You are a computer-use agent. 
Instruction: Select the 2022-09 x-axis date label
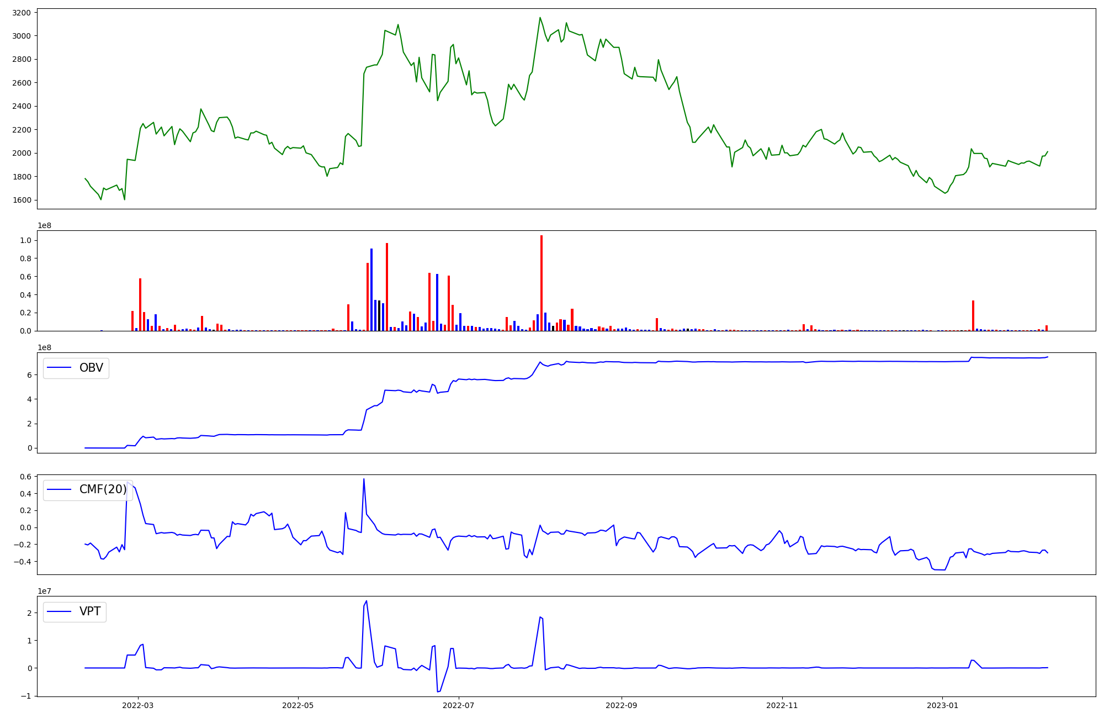(622, 705)
